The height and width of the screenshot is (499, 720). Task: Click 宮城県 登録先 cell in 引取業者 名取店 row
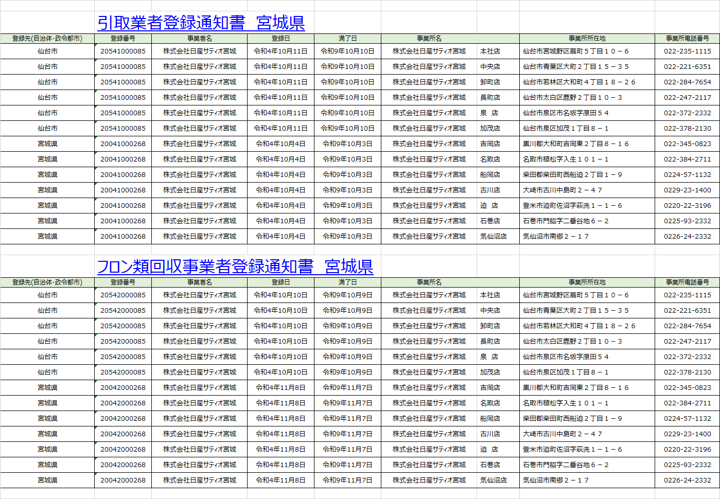click(47, 159)
